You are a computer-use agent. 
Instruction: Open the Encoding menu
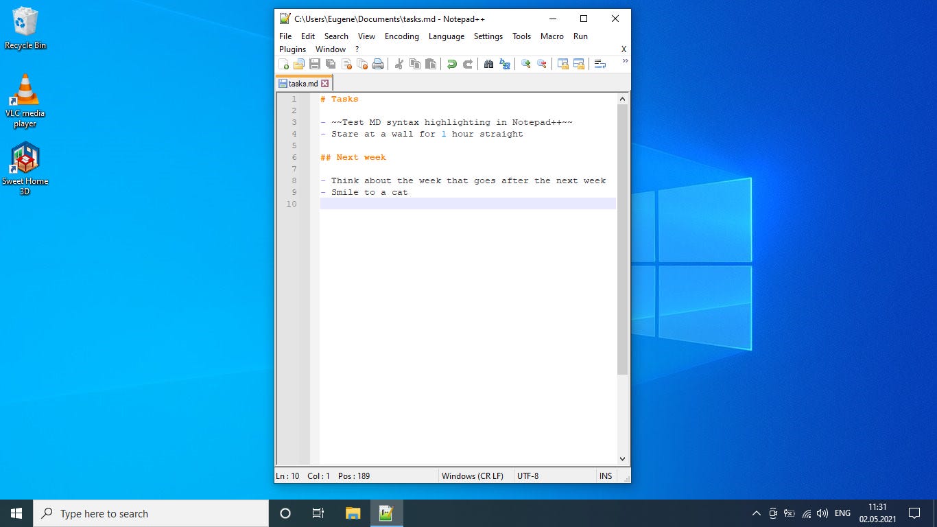click(401, 36)
